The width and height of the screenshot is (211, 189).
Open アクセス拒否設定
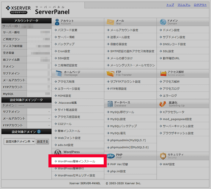69,117
